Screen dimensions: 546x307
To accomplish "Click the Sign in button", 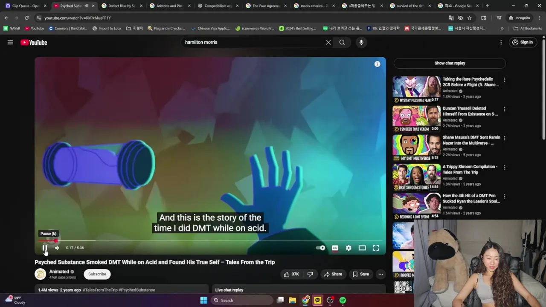I will pyautogui.click(x=523, y=42).
